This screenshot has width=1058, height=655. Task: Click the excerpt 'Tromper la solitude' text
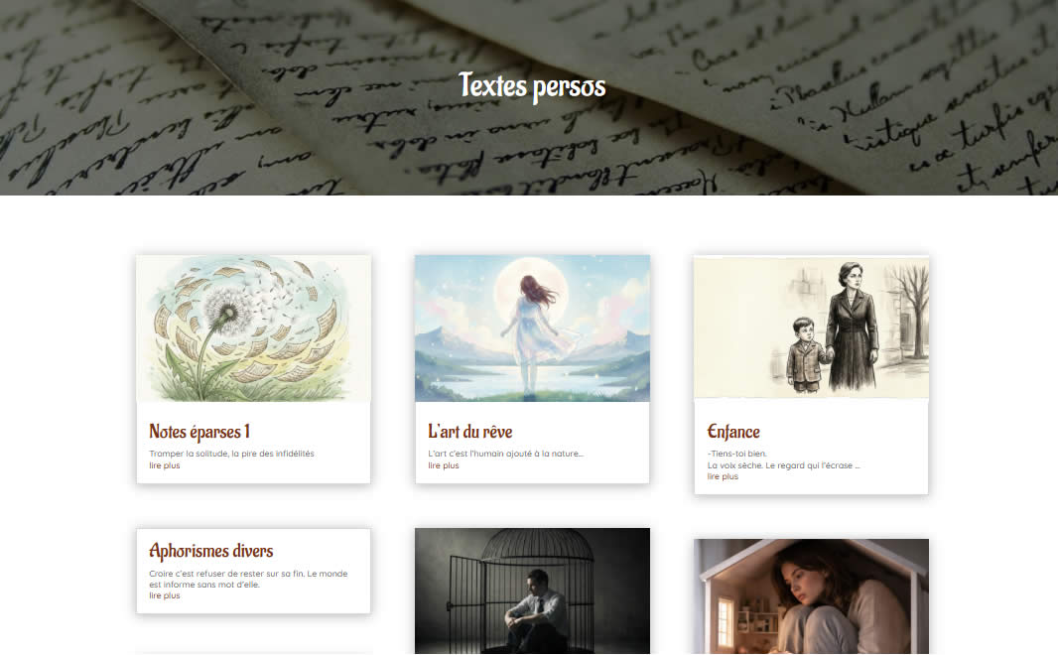point(231,454)
